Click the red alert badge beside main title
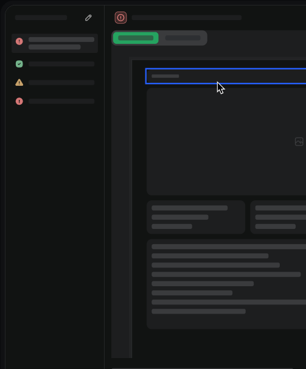 (120, 18)
